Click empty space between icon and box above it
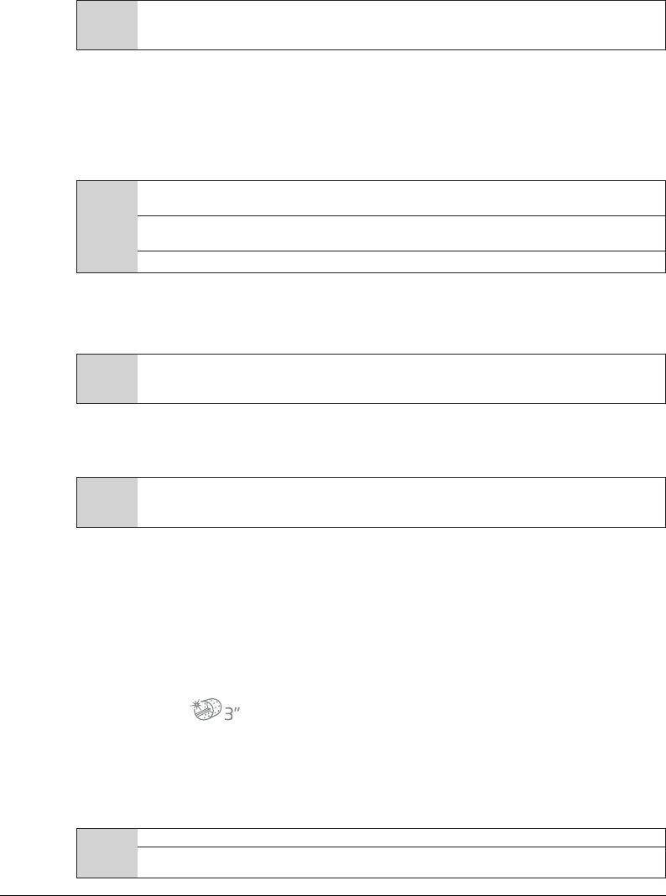 371,611
